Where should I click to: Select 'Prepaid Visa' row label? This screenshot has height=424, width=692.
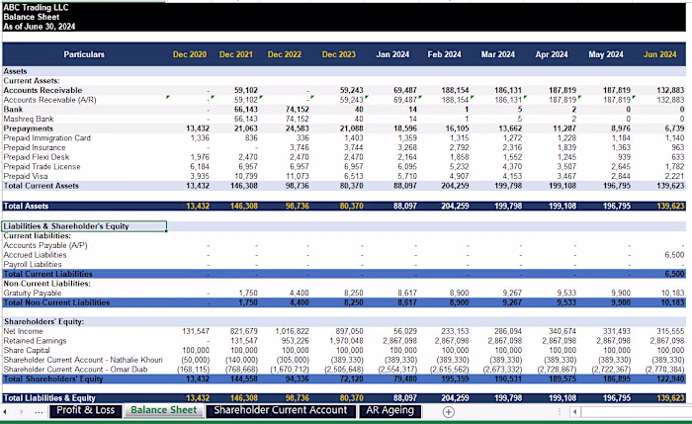click(25, 177)
